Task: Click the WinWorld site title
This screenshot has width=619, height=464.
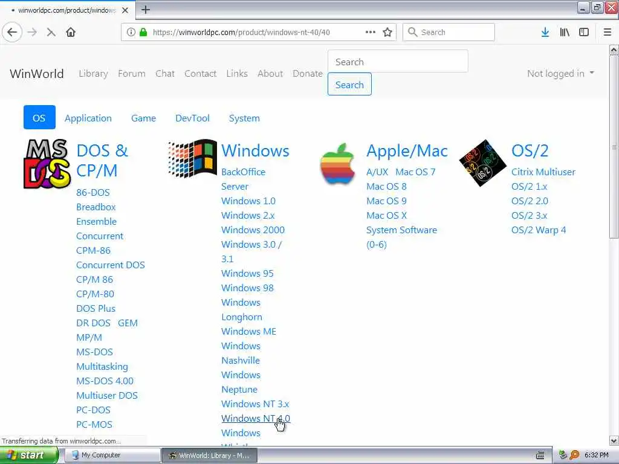Action: 36,73
